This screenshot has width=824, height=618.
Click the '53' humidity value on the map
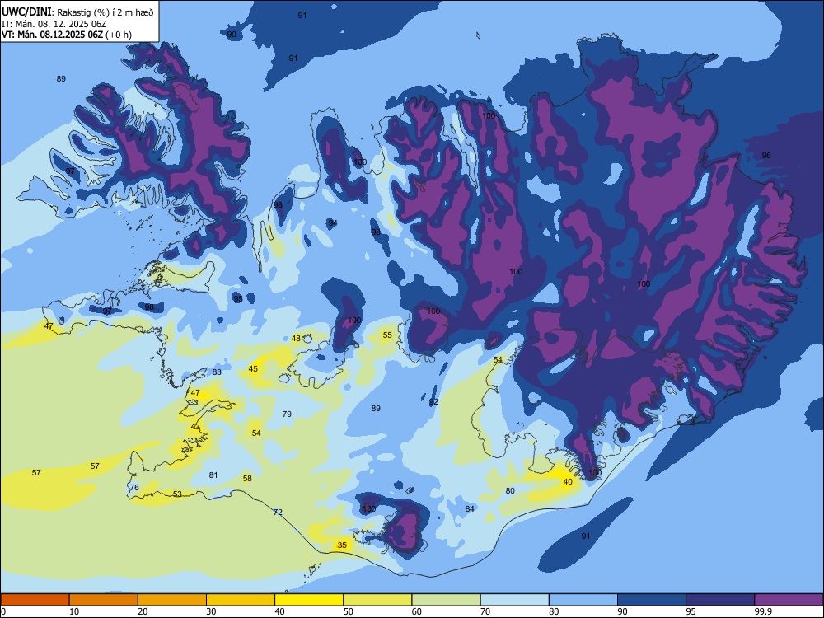pos(178,494)
